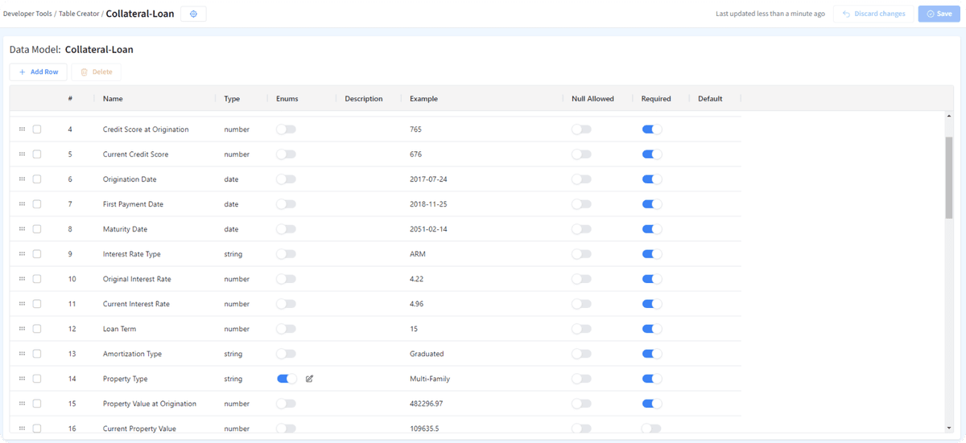
Task: Go to Table Creator breadcrumb
Action: click(79, 14)
